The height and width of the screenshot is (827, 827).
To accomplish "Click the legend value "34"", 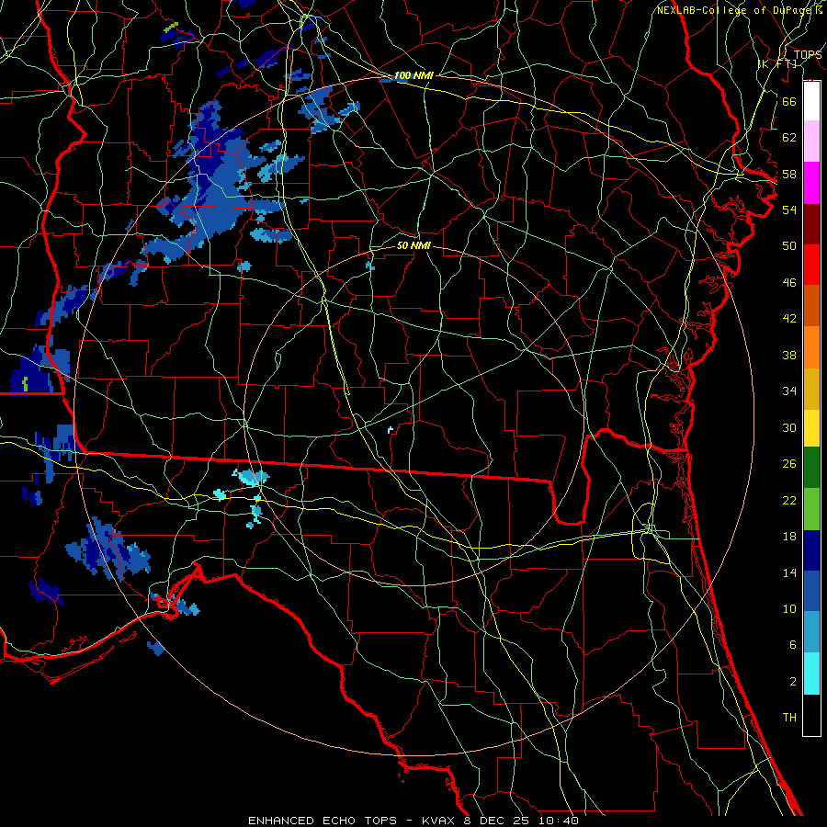I will (x=789, y=391).
